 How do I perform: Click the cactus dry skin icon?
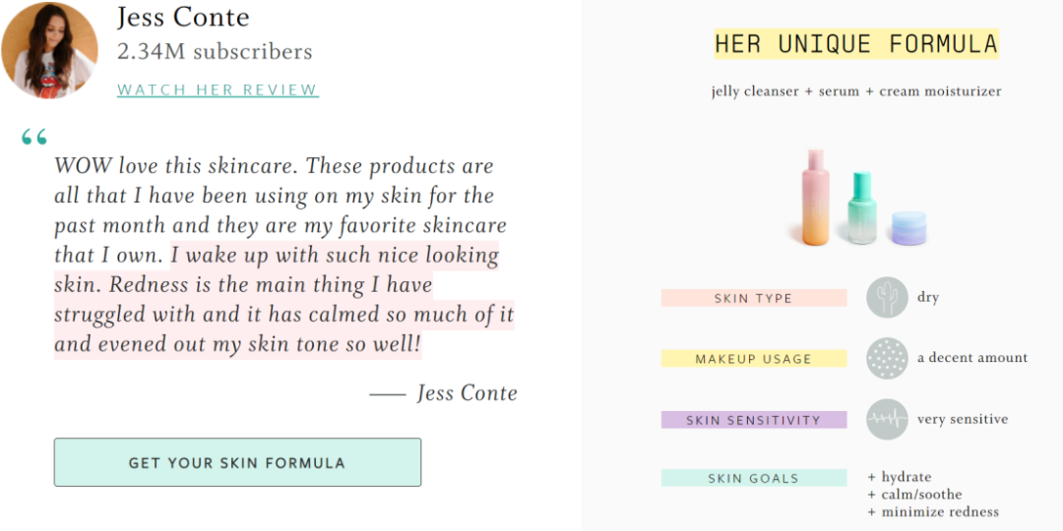click(887, 297)
